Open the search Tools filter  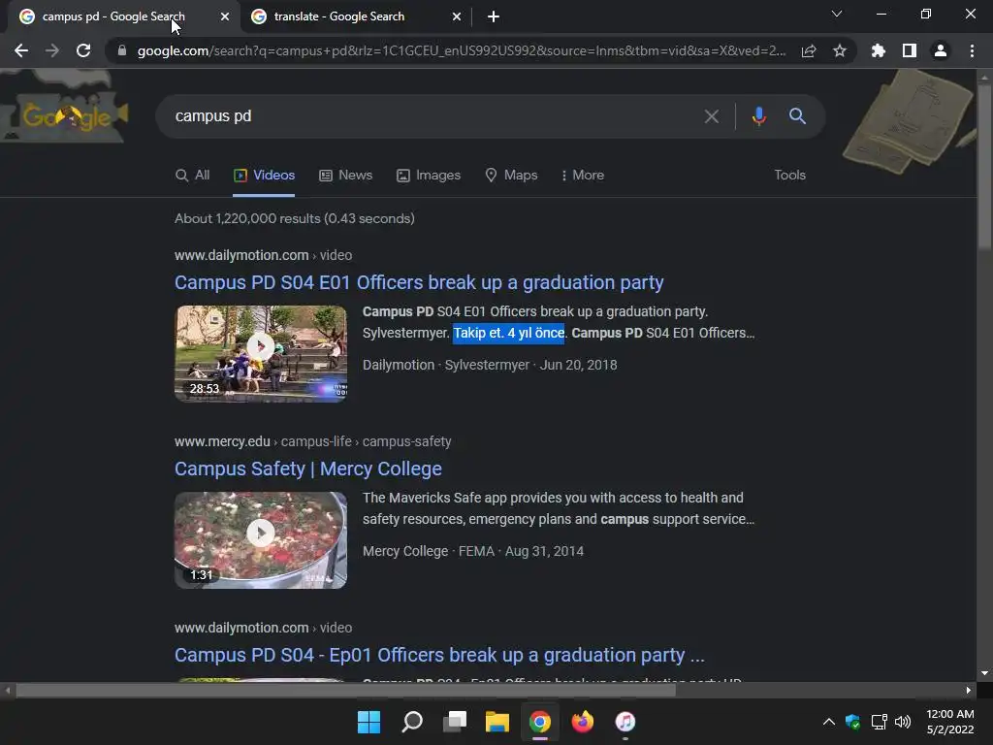789,176
